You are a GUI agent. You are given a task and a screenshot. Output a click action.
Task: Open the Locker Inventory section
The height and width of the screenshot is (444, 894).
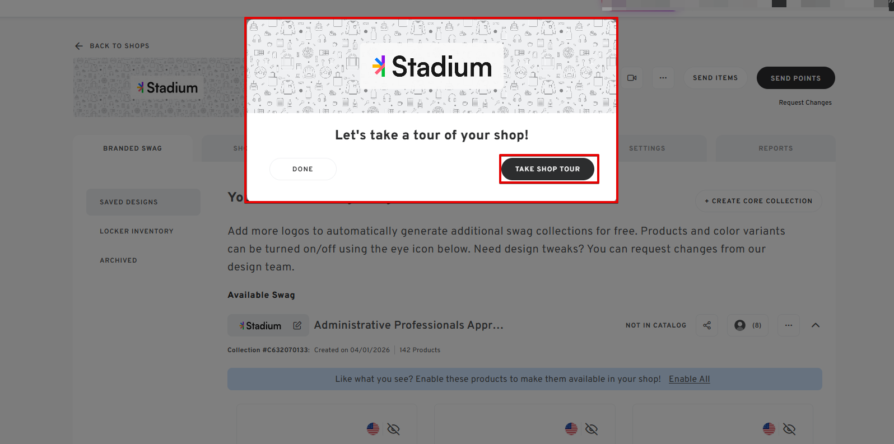(x=137, y=231)
